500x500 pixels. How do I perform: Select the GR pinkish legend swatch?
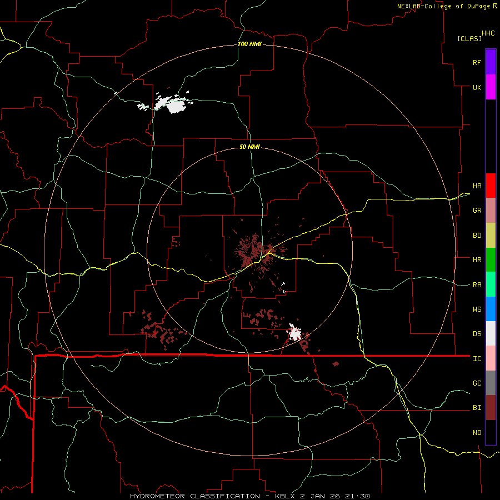pos(491,211)
